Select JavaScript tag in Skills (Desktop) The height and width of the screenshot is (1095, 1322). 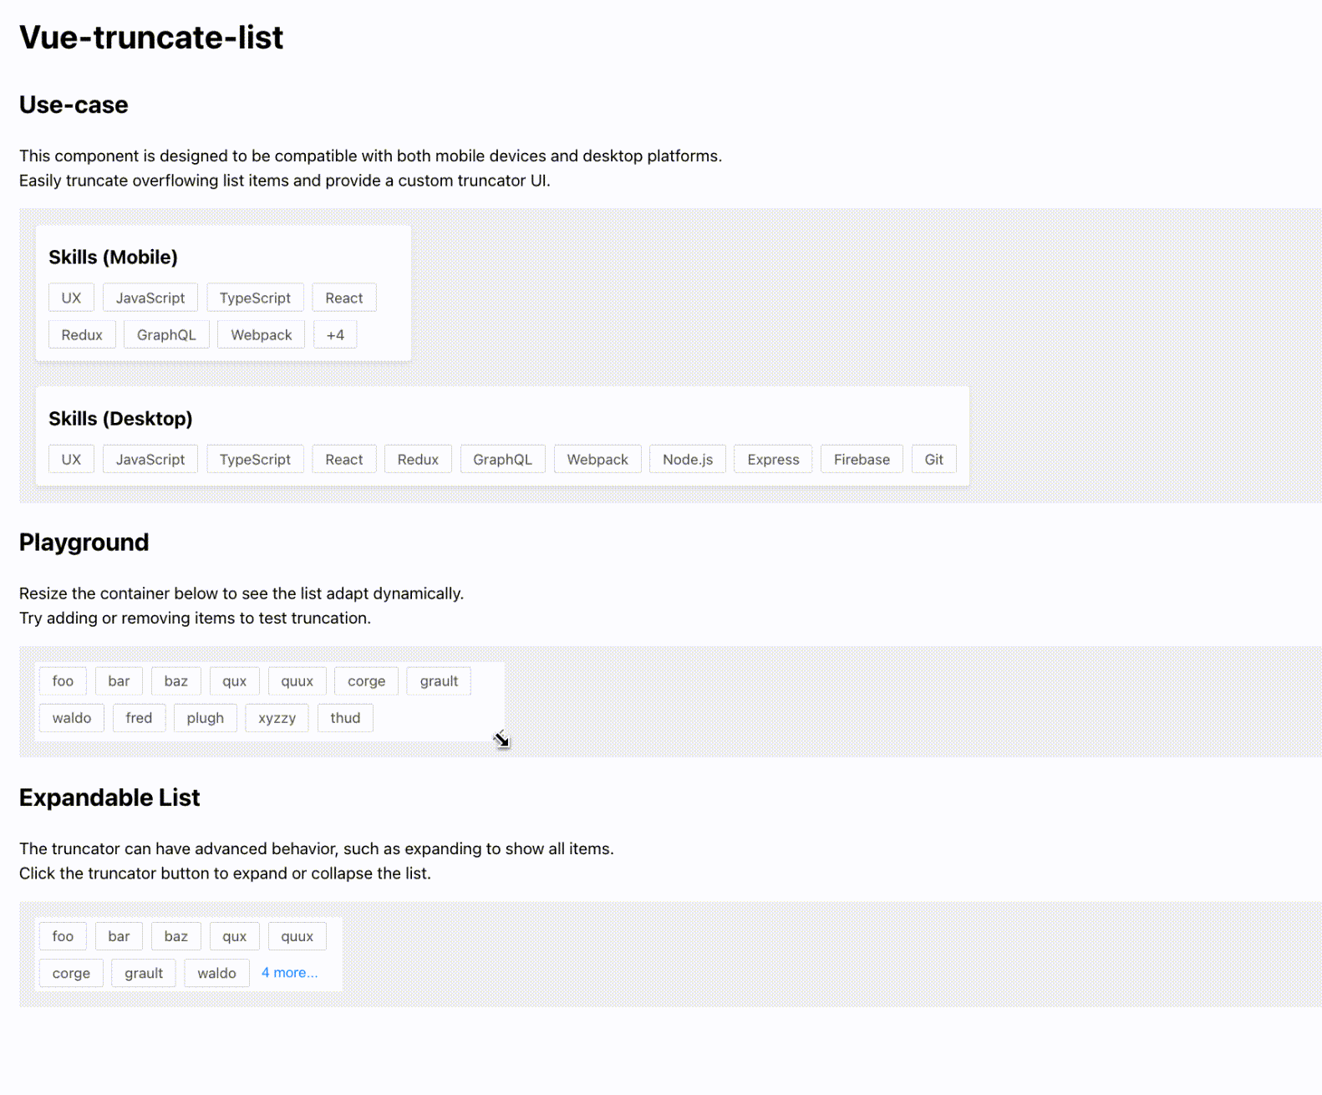point(150,459)
